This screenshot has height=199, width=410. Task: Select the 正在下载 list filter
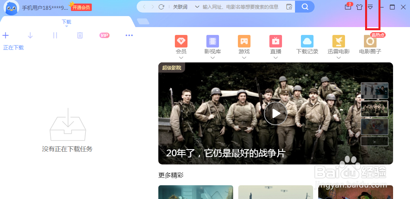click(13, 47)
